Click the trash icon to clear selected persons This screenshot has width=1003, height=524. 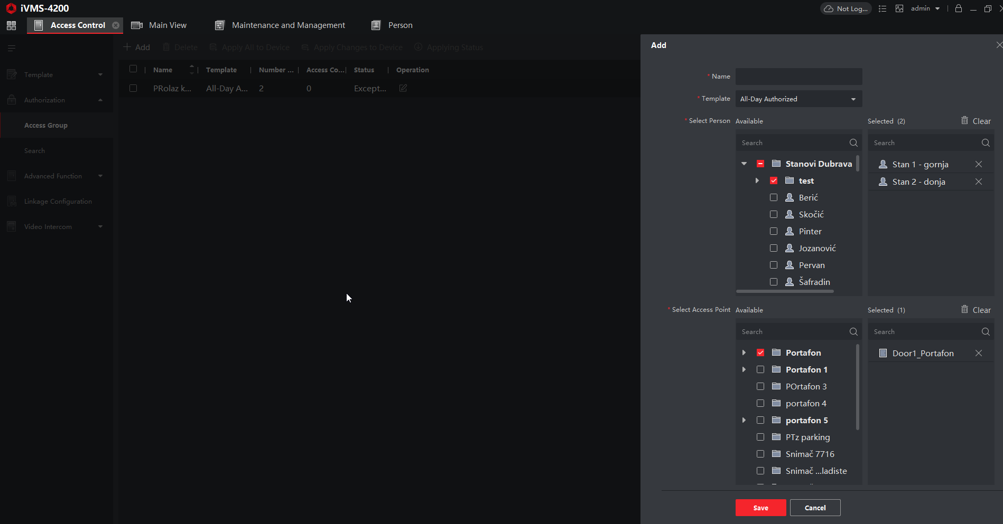(964, 121)
